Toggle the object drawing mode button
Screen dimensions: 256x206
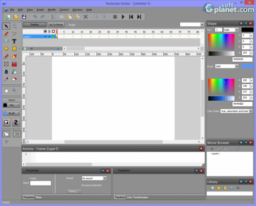coord(6,134)
